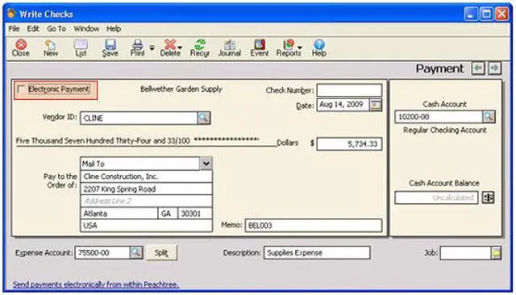This screenshot has width=516, height=295.
Task: Click the dollar amount field 5,734.33
Action: point(349,143)
